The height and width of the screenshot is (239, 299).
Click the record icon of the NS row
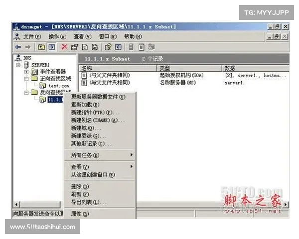coord(84,83)
